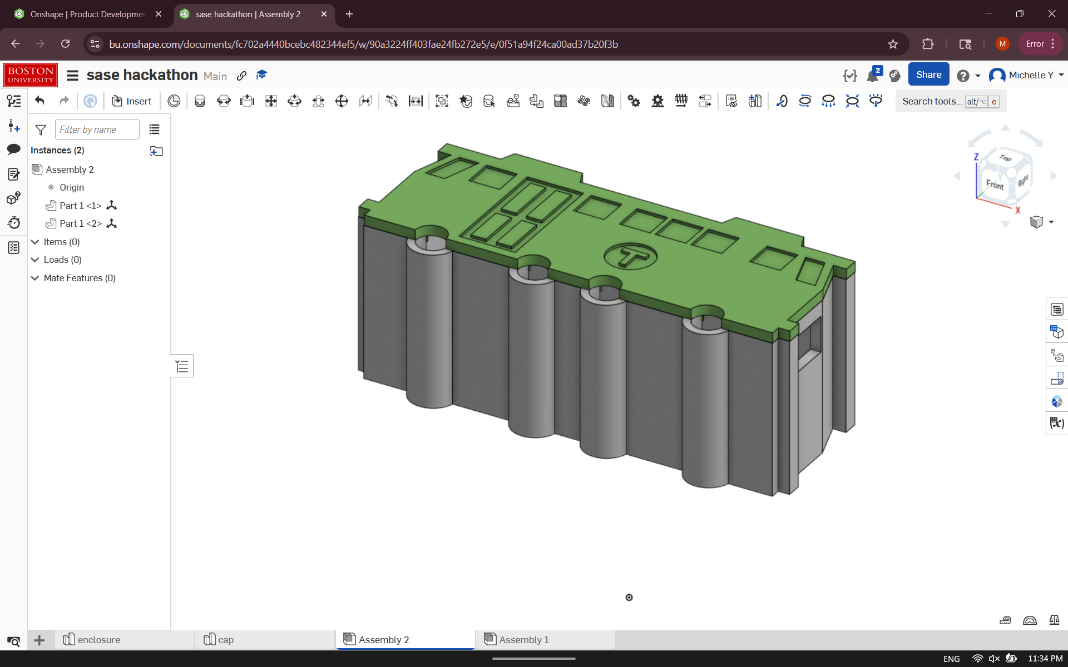Switch to the enclosure tab
Image resolution: width=1068 pixels, height=667 pixels.
(x=98, y=640)
